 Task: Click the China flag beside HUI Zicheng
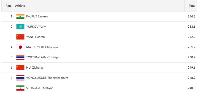[20, 68]
